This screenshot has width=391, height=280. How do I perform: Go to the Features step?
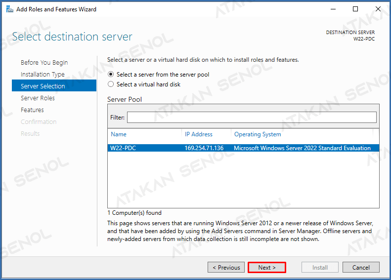click(x=32, y=110)
